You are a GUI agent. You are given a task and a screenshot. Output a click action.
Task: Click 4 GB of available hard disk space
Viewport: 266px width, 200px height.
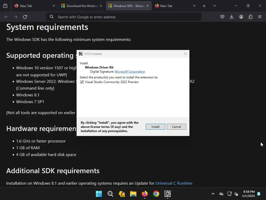click(x=46, y=155)
